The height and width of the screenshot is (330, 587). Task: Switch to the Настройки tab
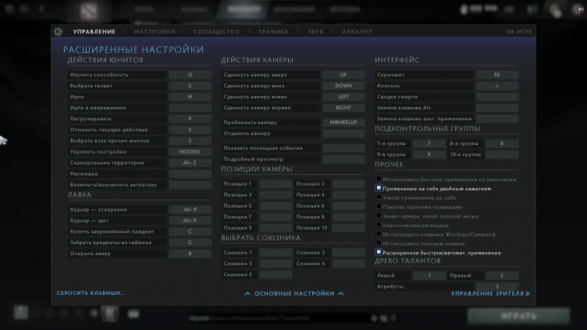(155, 32)
